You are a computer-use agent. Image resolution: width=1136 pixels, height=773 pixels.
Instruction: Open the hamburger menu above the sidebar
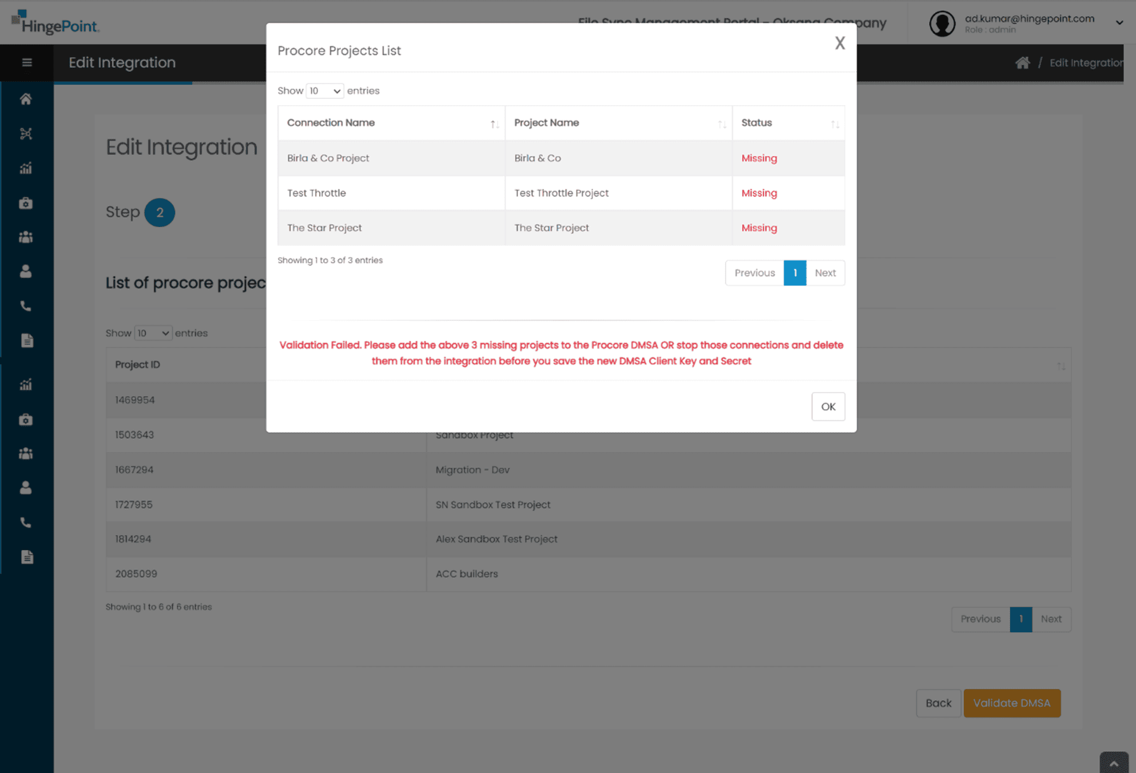pyautogui.click(x=26, y=62)
